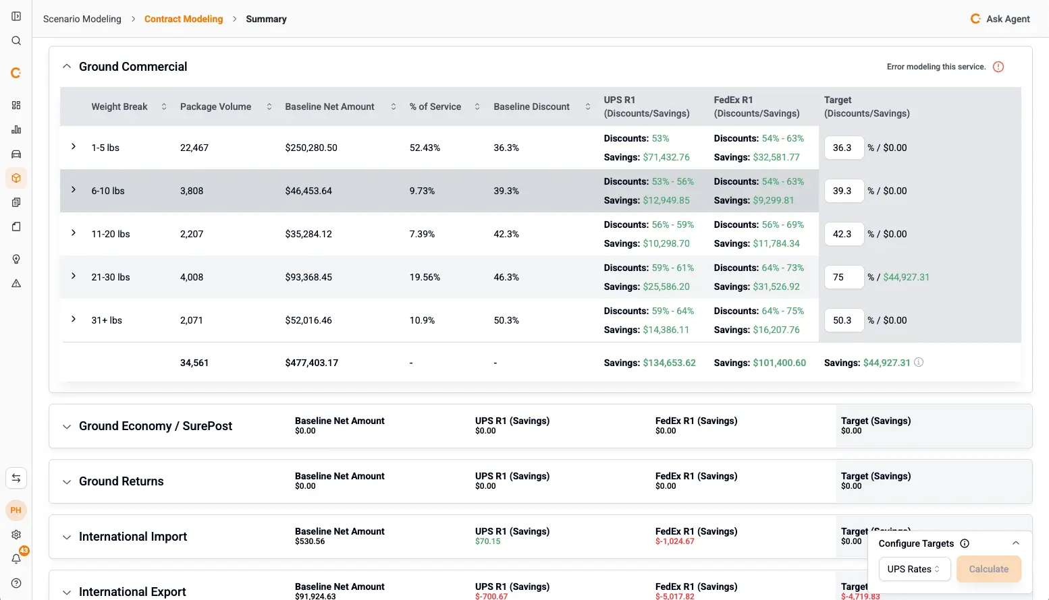Expand the 1-5 lbs weight break row
Viewport: 1049px width, 600px height.
[x=74, y=147]
